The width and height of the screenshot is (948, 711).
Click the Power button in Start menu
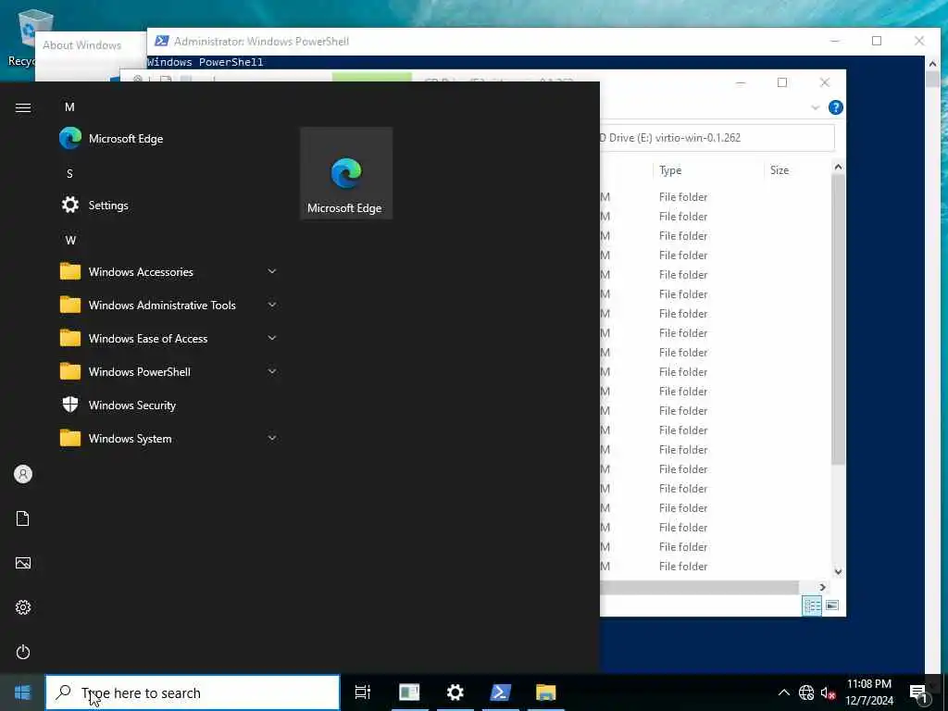point(23,652)
